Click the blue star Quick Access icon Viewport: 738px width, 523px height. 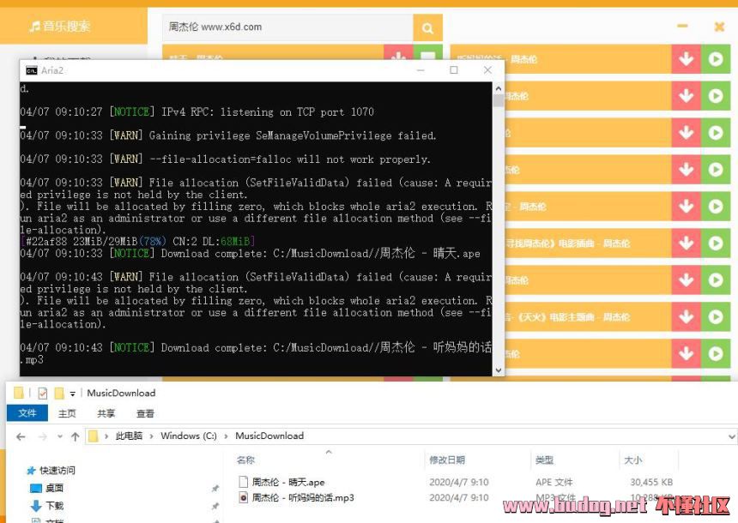point(32,471)
